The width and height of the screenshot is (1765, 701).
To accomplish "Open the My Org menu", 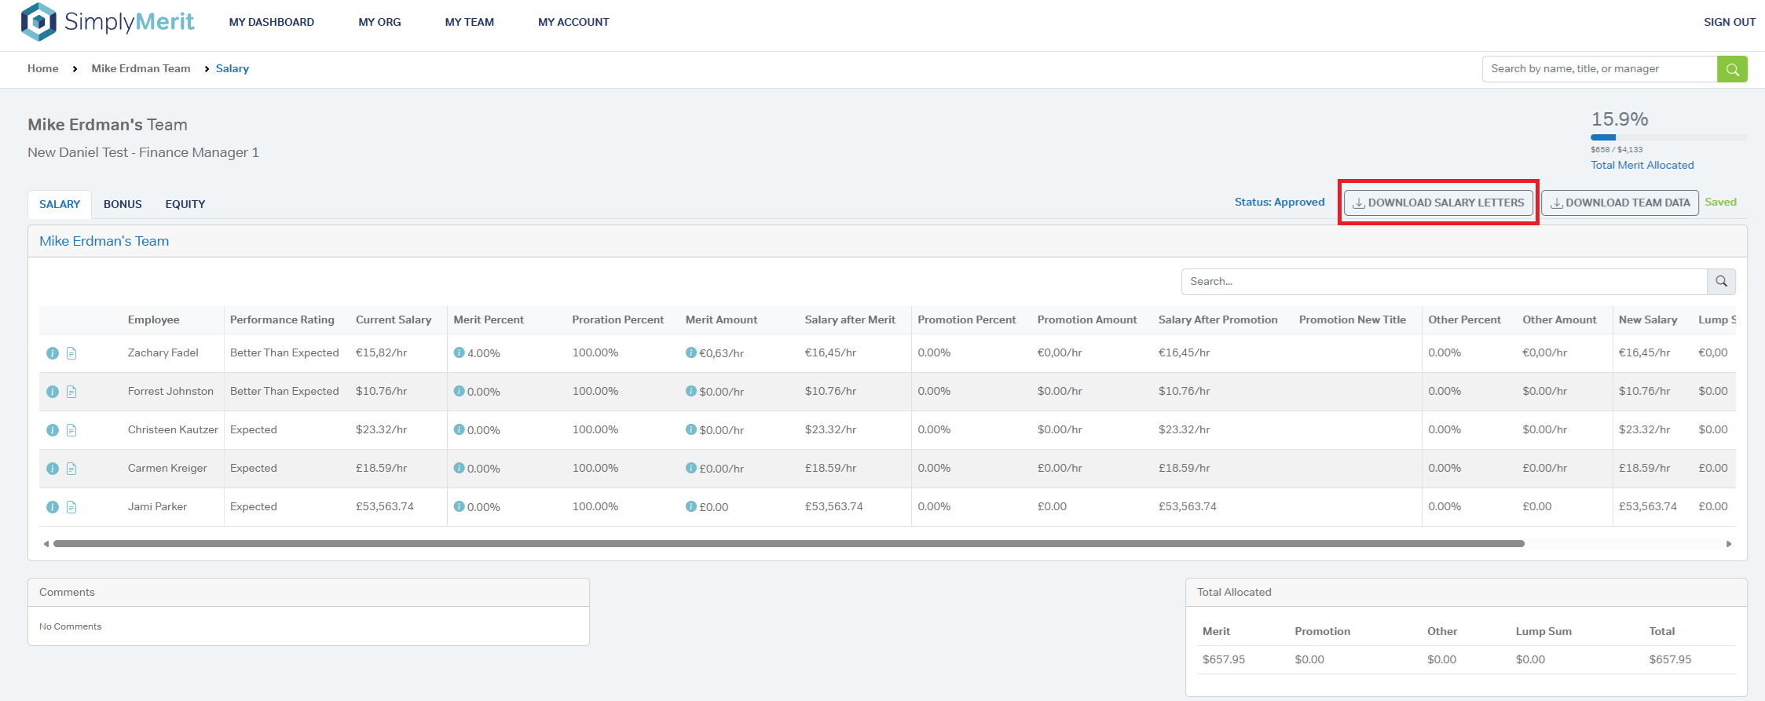I will (379, 22).
